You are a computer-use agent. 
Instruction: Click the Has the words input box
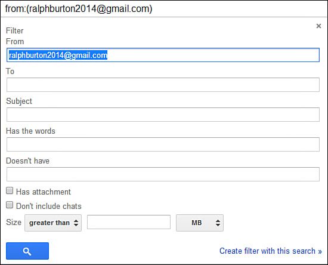tap(163, 144)
